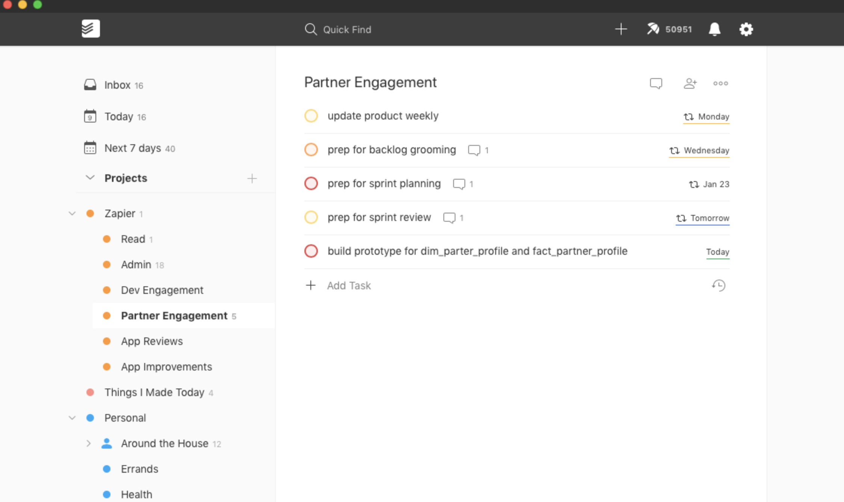The height and width of the screenshot is (502, 844).
Task: Click the Todoist logo home icon
Action: [x=91, y=29]
